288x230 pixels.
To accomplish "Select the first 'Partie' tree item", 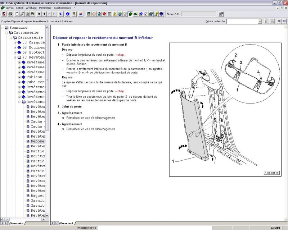I will tap(38, 151).
